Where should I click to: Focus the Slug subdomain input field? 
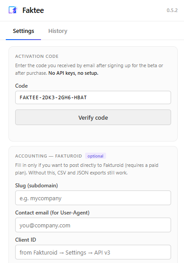coord(93,198)
